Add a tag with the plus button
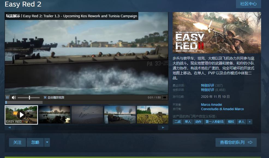 click(x=250, y=122)
